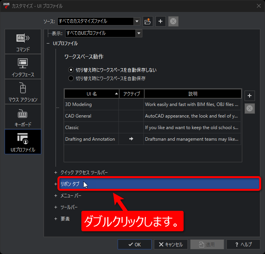265x254 pixels.
Task: Sort by the UI 名 column header
Action: [x=91, y=94]
